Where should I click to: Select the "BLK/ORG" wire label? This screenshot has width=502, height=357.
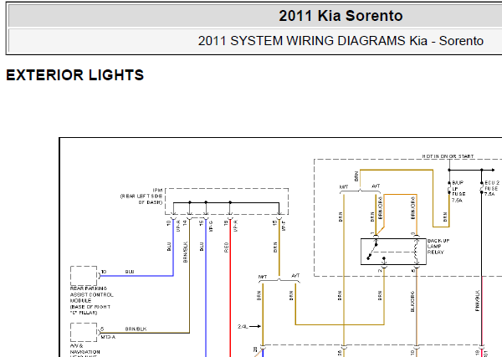pos(412,302)
